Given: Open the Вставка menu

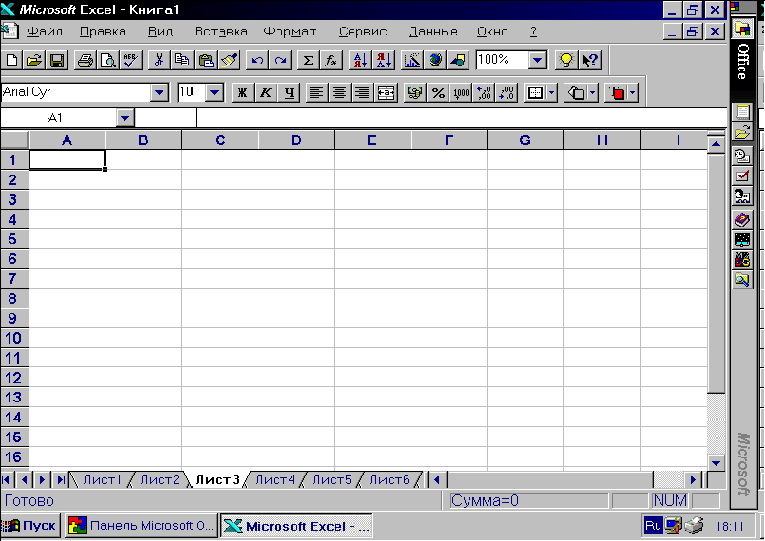Looking at the screenshot, I should pyautogui.click(x=221, y=31).
